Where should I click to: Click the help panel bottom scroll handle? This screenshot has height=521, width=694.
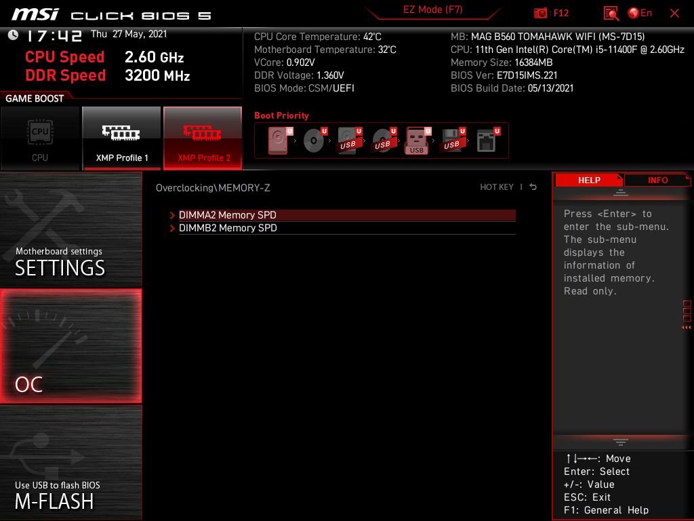[620, 442]
